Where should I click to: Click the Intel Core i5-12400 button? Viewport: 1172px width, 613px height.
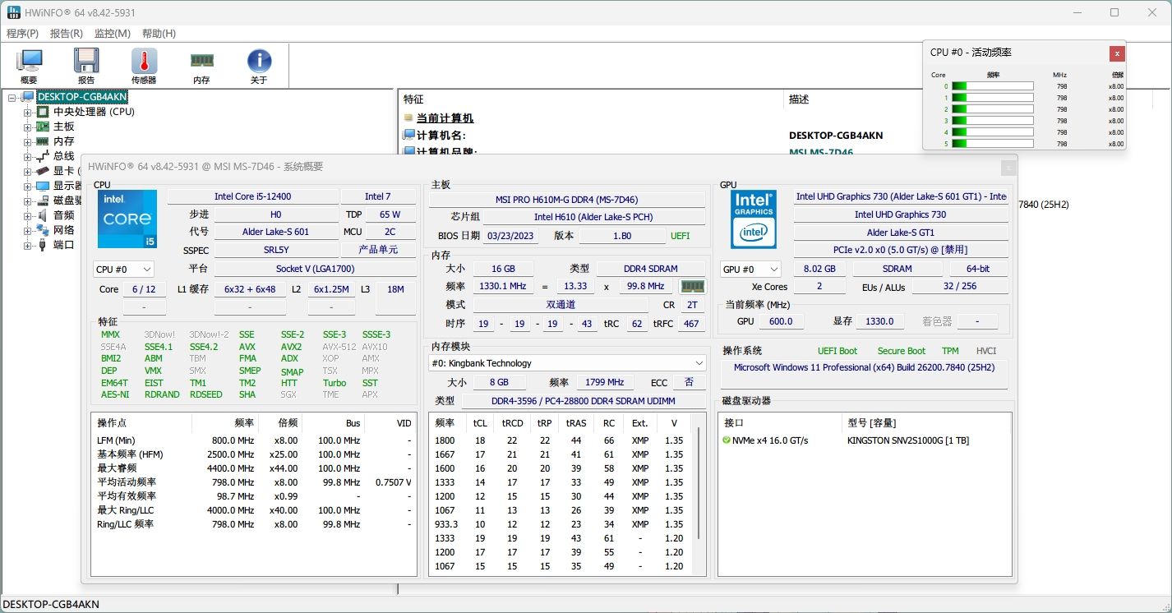pyautogui.click(x=253, y=196)
